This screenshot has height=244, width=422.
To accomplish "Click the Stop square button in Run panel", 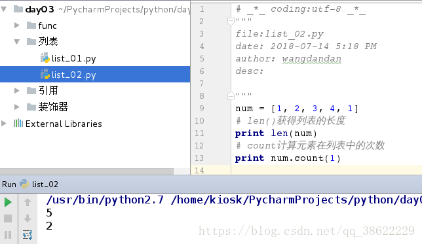I will pyautogui.click(x=8, y=218).
